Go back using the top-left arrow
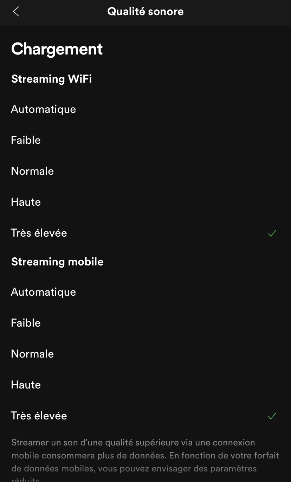This screenshot has width=291, height=482. [x=16, y=12]
